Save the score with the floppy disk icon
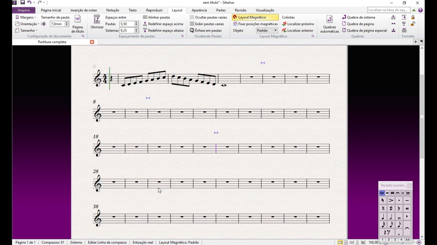This screenshot has width=437, height=245. [23, 3]
